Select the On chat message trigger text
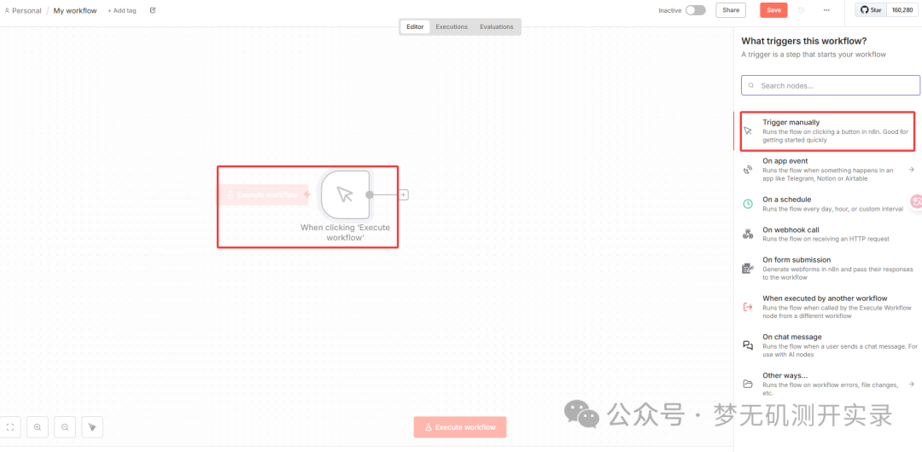The height and width of the screenshot is (452, 922). pyautogui.click(x=792, y=338)
